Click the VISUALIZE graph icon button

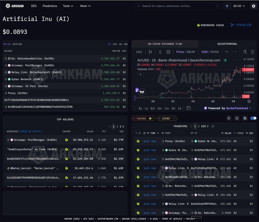pos(241,25)
